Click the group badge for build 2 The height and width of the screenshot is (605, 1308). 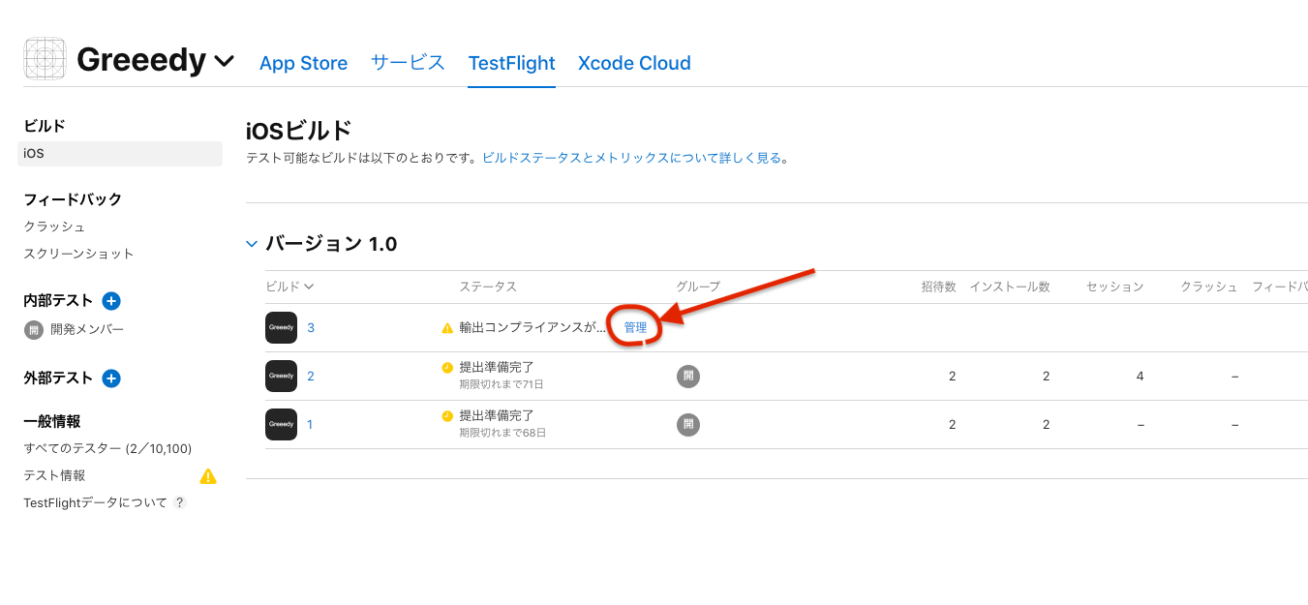tap(687, 376)
